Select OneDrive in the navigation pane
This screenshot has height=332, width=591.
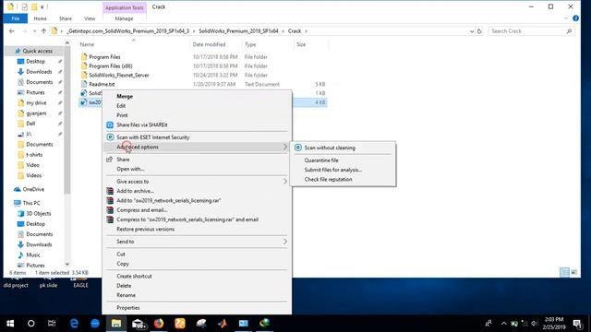pyautogui.click(x=33, y=189)
